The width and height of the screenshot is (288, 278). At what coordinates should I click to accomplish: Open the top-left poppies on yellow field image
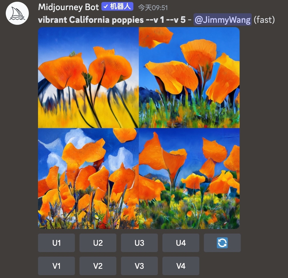88,78
